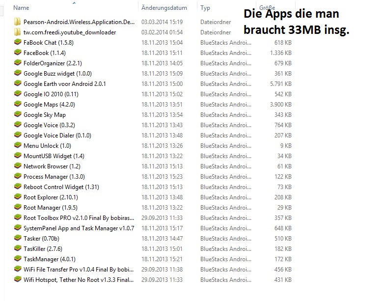The height and width of the screenshot is (301, 382).
Task: Click the Process Manager (1.3.0) icon
Action: pos(18,176)
